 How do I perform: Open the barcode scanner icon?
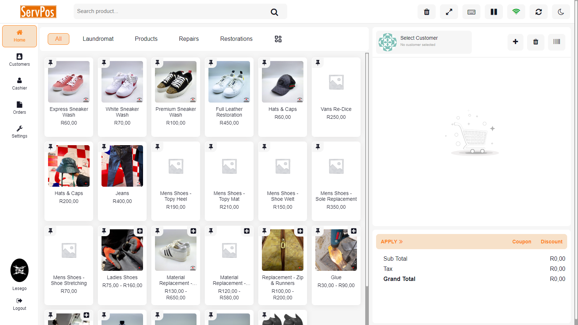(557, 42)
